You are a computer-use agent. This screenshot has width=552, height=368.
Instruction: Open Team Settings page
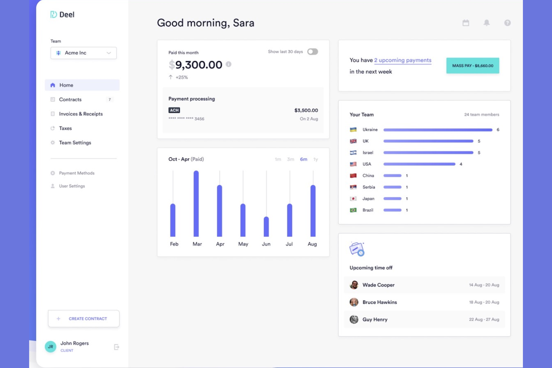click(75, 143)
